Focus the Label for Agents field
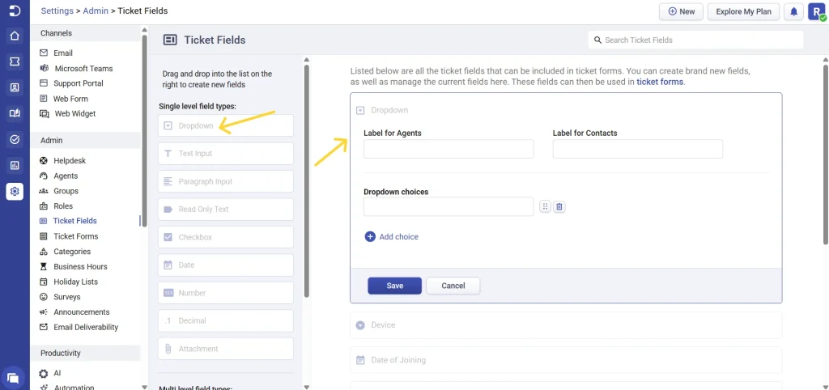Image resolution: width=829 pixels, height=390 pixels. pos(449,149)
